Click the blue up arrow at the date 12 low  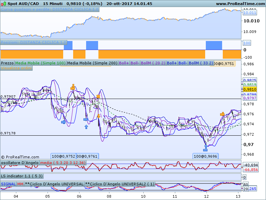tap(205, 147)
